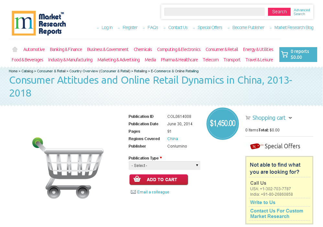Open Write to Us link
The image size is (323, 227).
(x=263, y=202)
